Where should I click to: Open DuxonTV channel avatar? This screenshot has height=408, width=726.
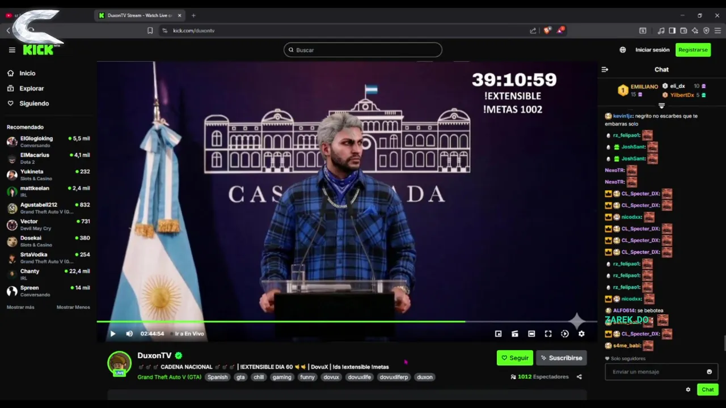coord(120,363)
